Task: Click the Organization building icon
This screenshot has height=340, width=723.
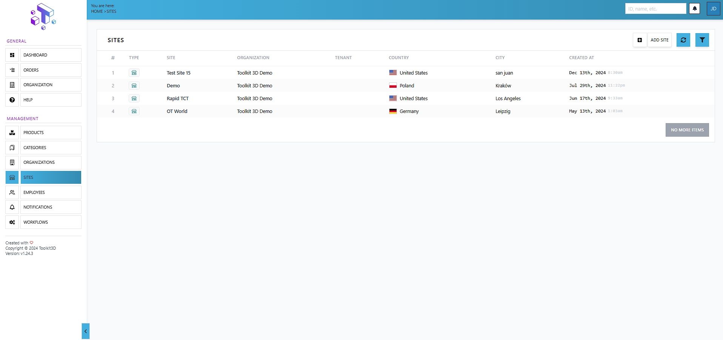Action: click(12, 85)
